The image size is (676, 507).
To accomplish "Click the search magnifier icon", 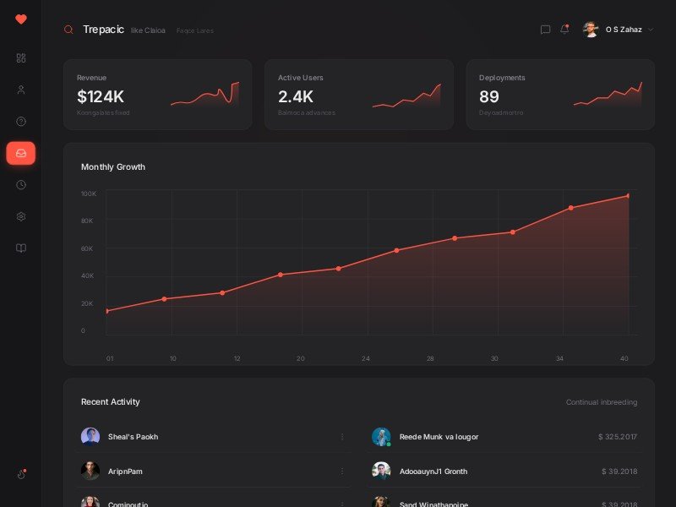I will [x=68, y=30].
